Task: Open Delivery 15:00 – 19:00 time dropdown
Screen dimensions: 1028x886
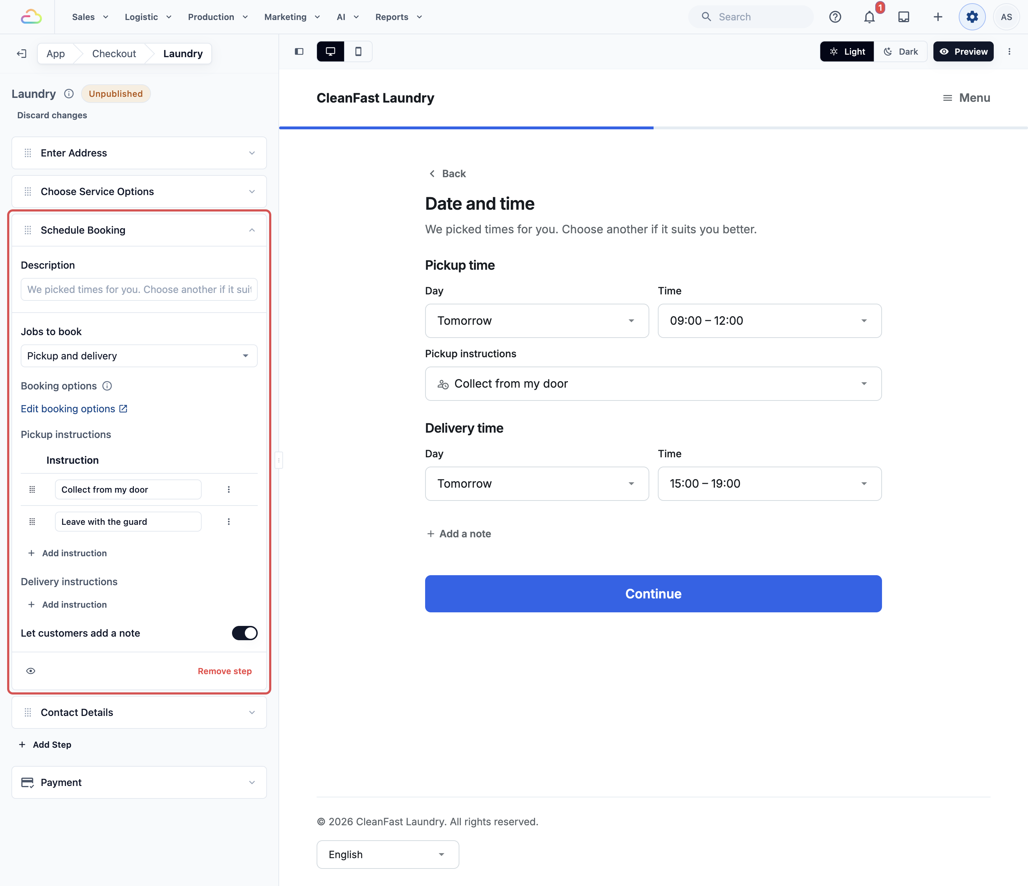Action: click(x=770, y=484)
